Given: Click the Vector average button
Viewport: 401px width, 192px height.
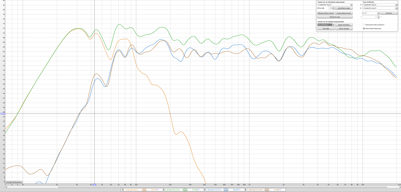Looking at the screenshot, I should pos(344,28).
